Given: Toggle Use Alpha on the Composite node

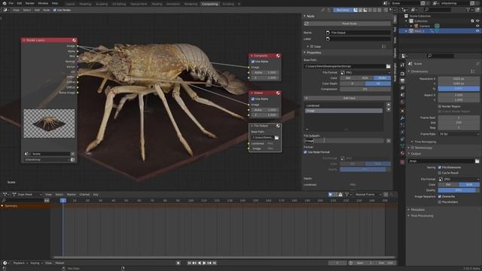Looking at the screenshot, I should tap(253, 62).
